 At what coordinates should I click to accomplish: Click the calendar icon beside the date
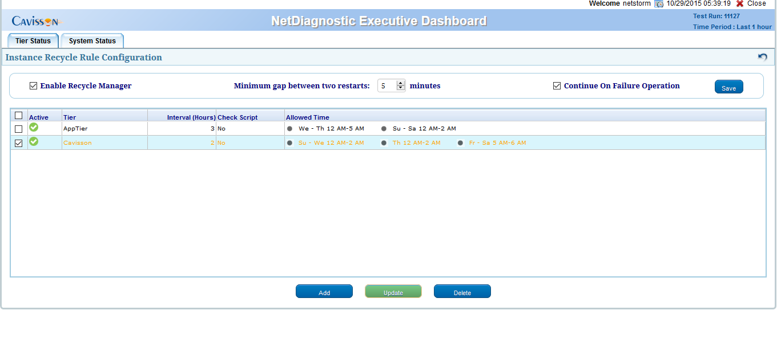point(659,3)
